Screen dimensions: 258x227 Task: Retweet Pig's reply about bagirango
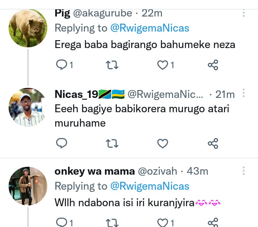(113, 65)
